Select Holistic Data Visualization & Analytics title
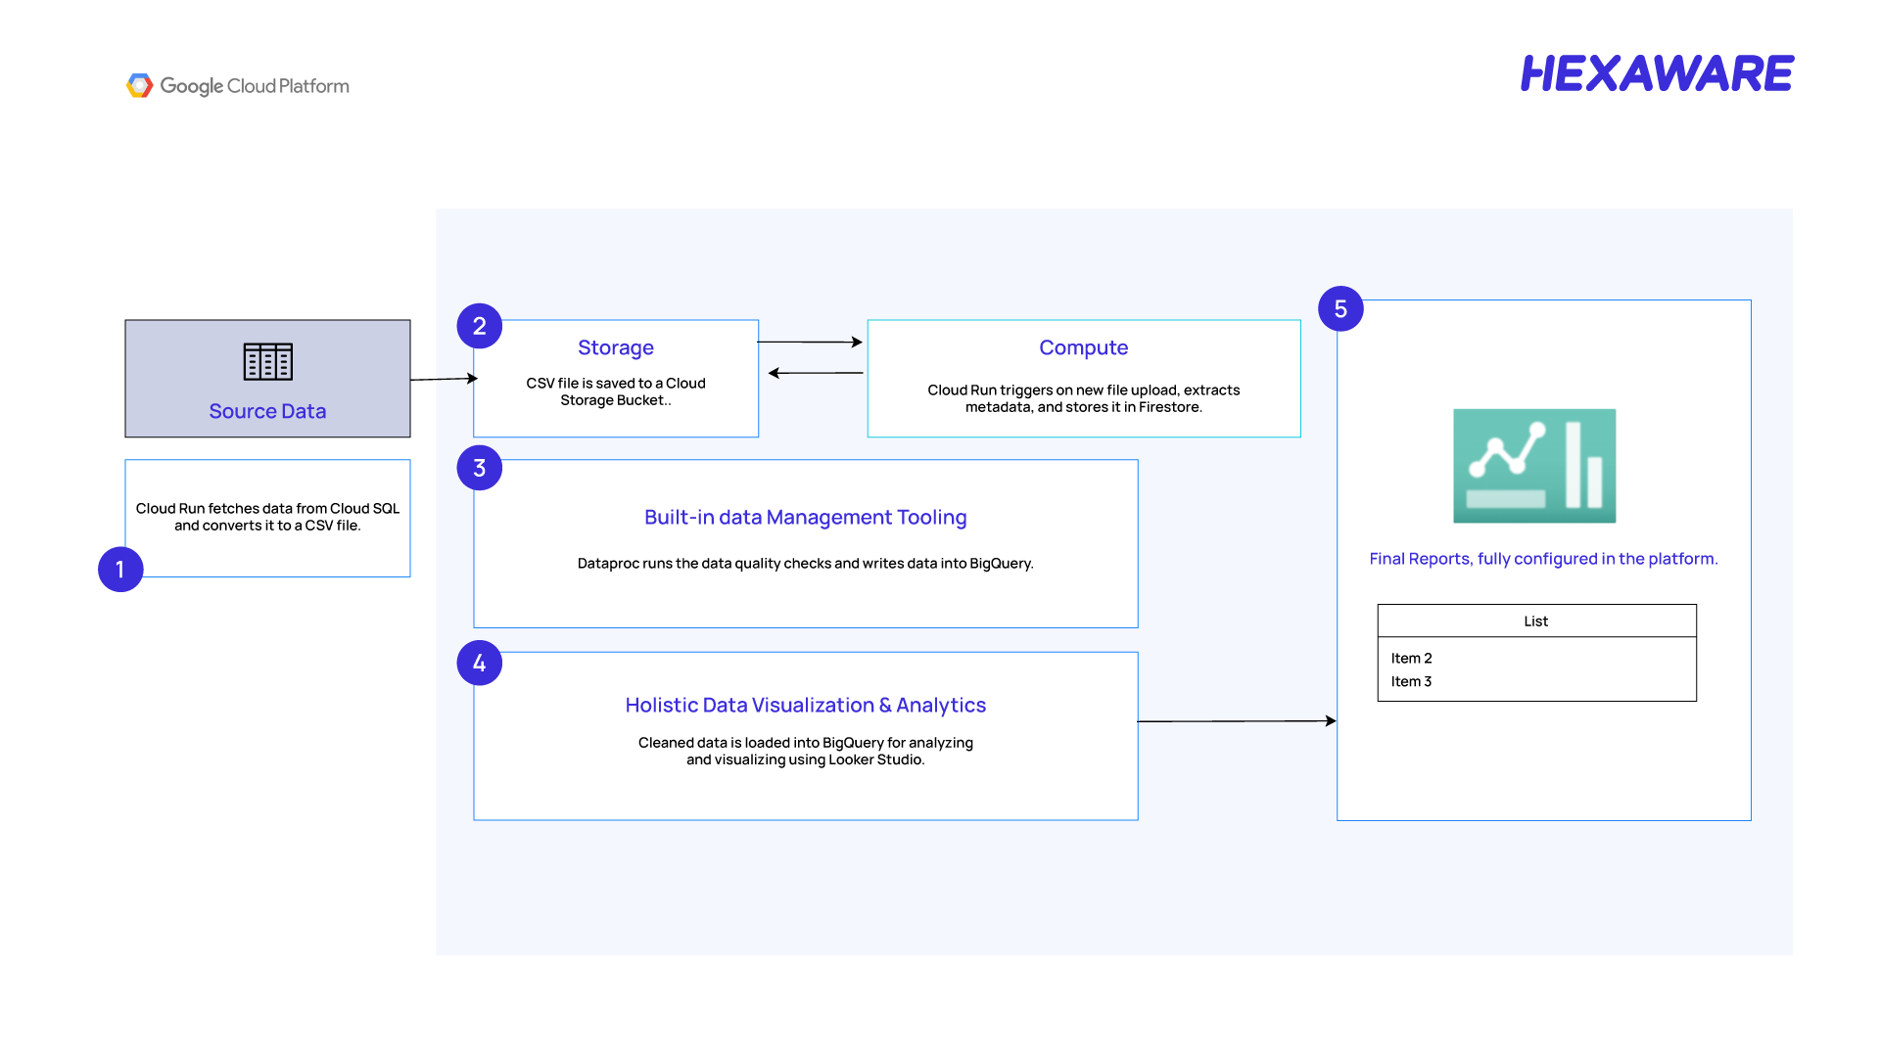The width and height of the screenshot is (1880, 1057). coord(806,705)
